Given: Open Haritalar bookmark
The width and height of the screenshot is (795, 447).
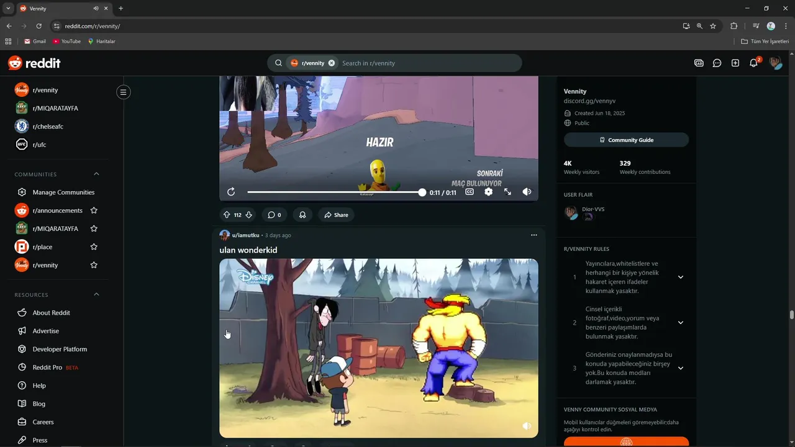Looking at the screenshot, I should click(101, 41).
